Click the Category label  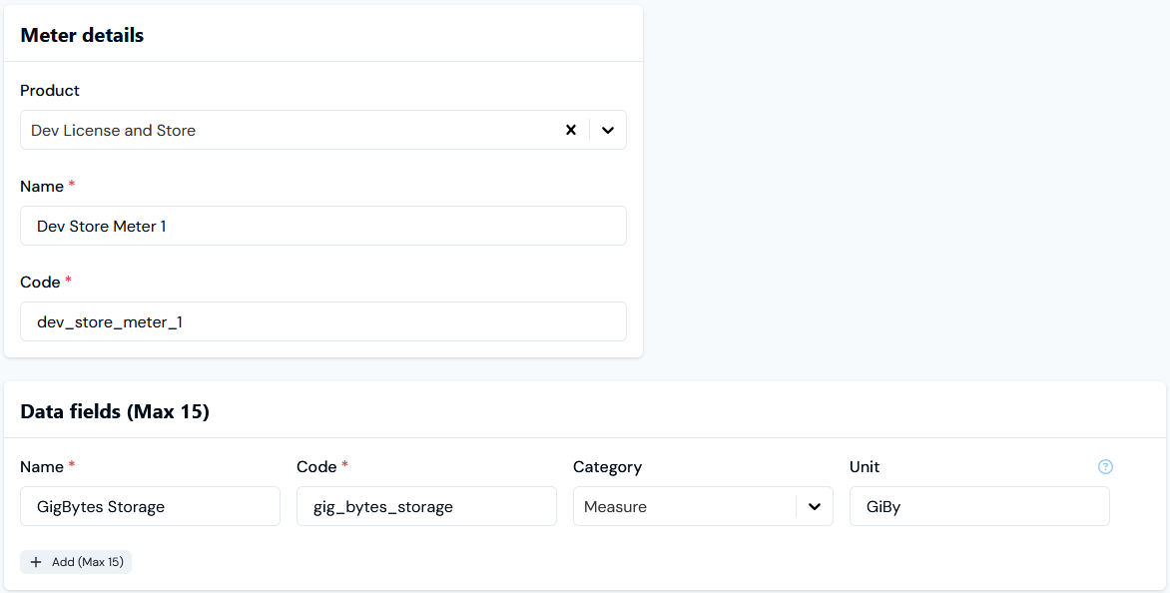(607, 466)
